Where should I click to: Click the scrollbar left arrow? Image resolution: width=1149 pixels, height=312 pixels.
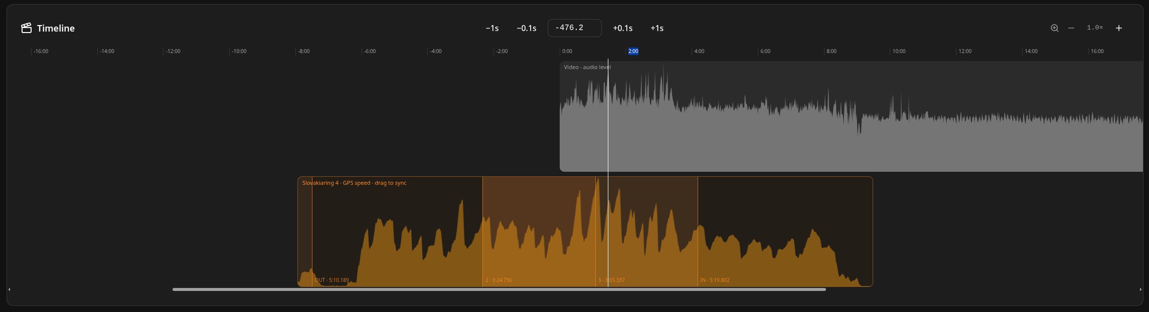pyautogui.click(x=10, y=289)
